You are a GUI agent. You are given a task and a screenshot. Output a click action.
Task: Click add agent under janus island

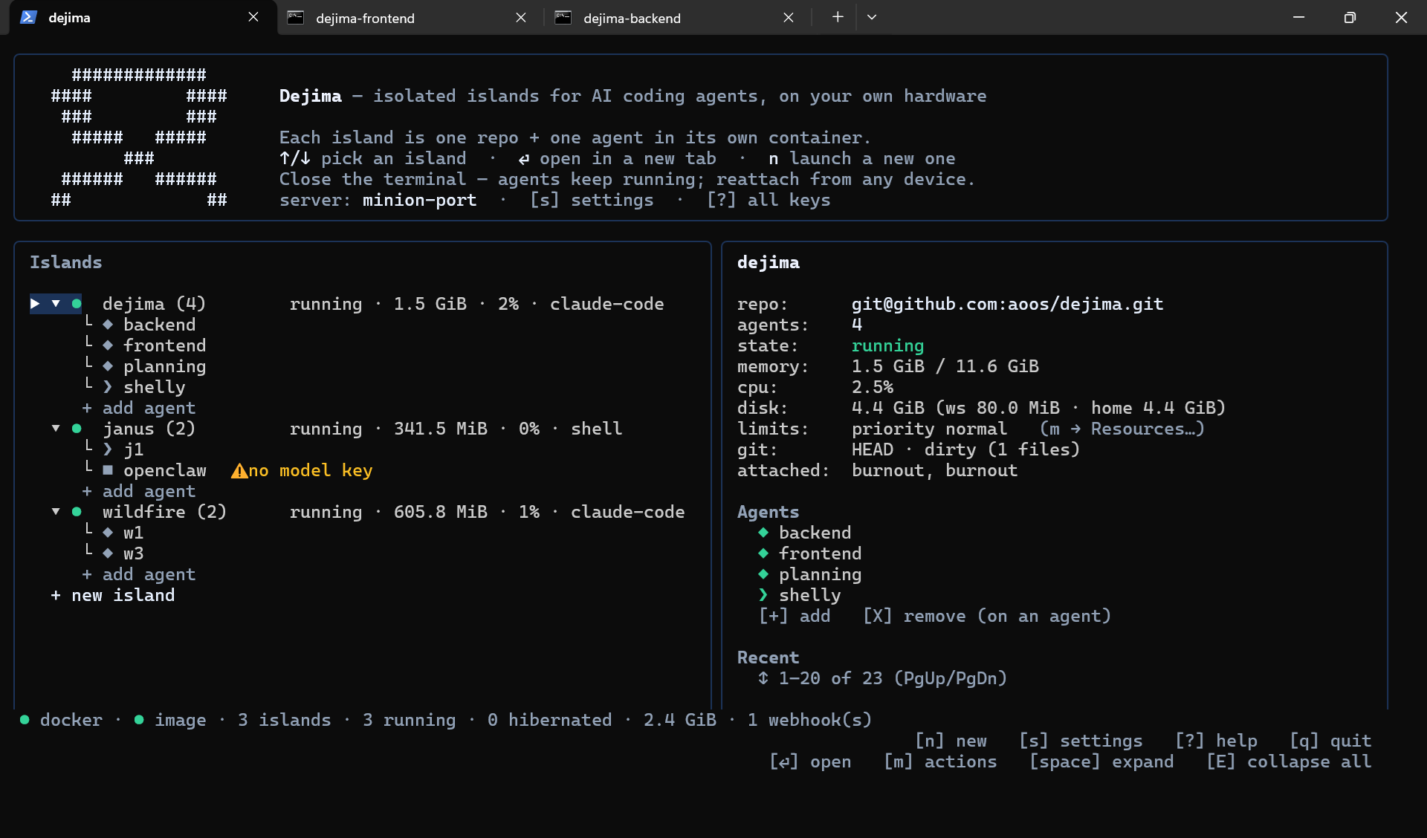139,491
